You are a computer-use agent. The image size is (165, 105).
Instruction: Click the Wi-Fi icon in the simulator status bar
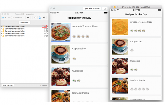[x=118, y=10]
